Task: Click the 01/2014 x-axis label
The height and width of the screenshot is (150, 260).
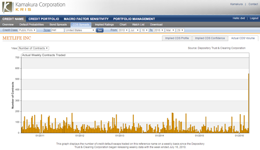Action: coord(160,135)
